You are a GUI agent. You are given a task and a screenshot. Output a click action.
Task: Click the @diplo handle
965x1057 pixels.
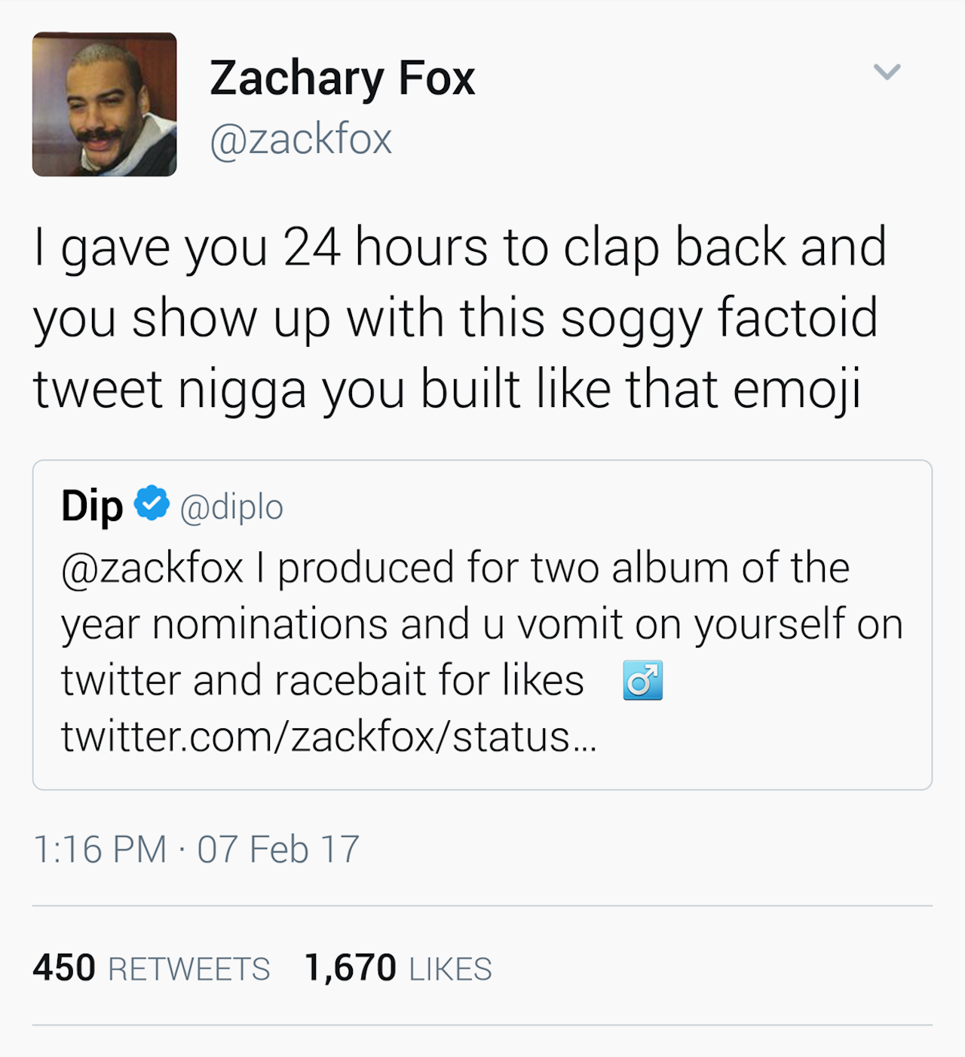(231, 507)
